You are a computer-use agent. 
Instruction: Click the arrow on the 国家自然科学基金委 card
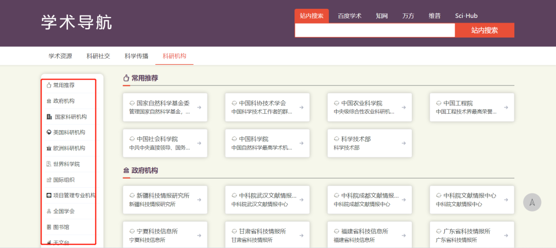[199, 108]
